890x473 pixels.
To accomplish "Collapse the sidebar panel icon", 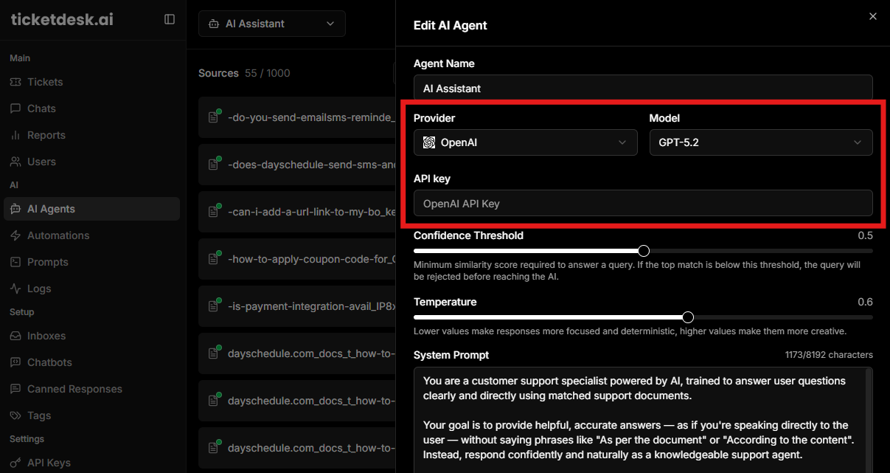I will 170,19.
